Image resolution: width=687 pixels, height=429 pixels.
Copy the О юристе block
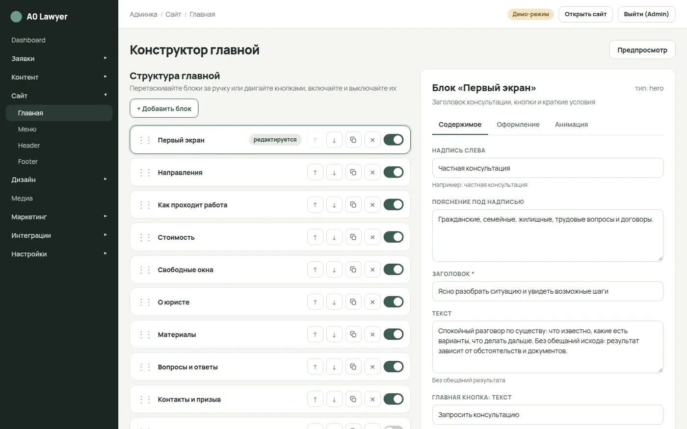coord(353,302)
